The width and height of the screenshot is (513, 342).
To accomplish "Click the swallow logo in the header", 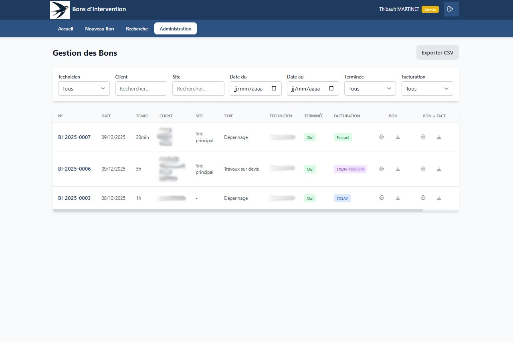I will coord(60,10).
